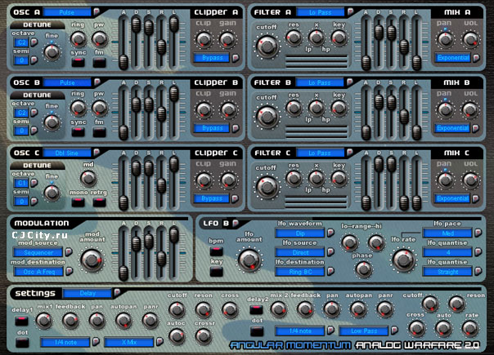Click the Clipper A gain knob
This screenshot has width=494, height=355.
point(227,40)
